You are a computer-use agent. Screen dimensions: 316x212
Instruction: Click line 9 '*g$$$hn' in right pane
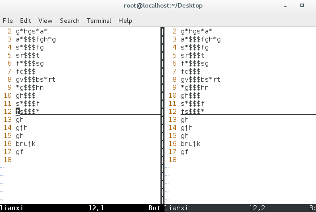point(194,87)
